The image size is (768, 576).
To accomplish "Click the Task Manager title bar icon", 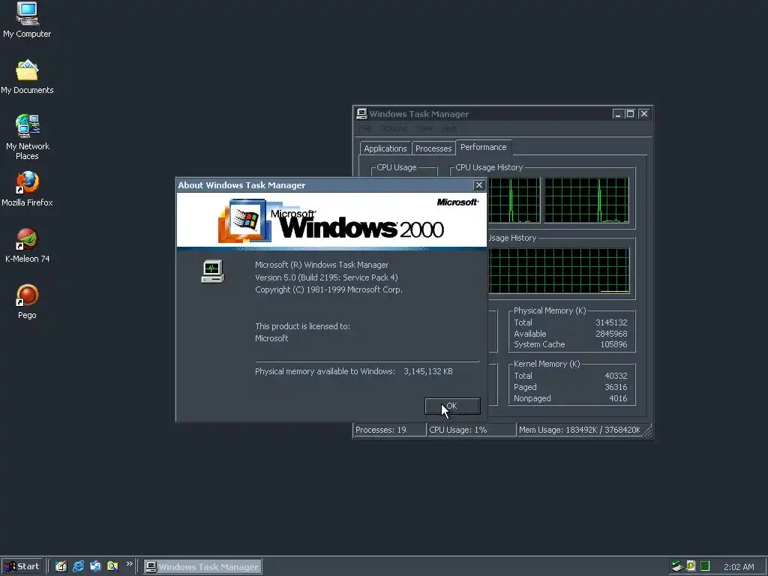I will point(361,114).
